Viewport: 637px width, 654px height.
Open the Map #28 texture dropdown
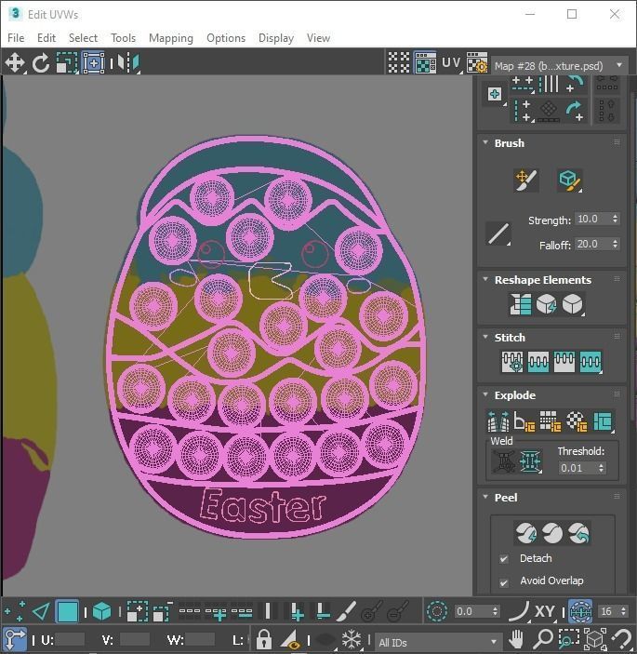(x=560, y=66)
